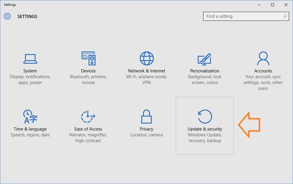This screenshot has width=293, height=184.
Task: Open the Time & language clock icon
Action: (30, 117)
